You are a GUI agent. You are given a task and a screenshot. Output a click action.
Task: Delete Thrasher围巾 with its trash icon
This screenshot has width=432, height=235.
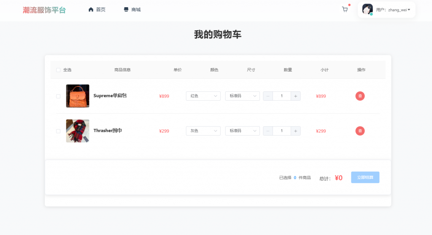pyautogui.click(x=360, y=131)
